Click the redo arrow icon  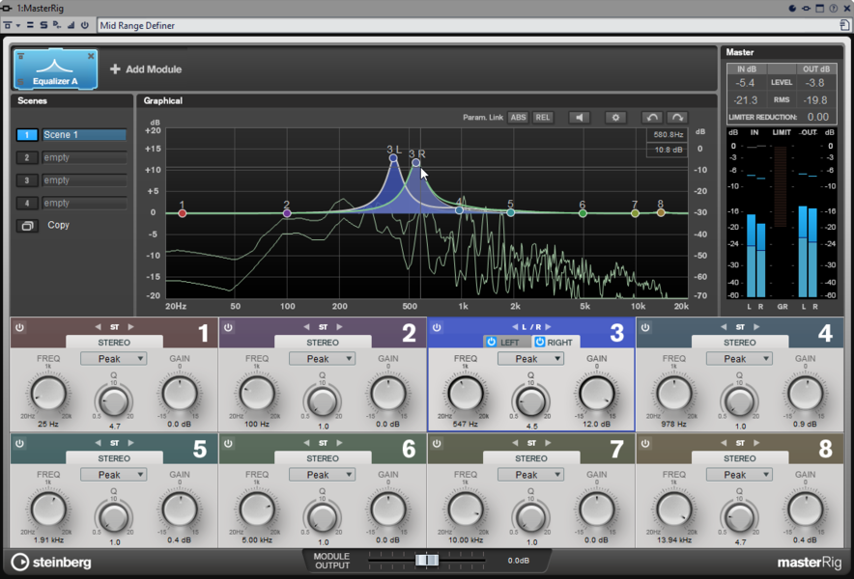coord(677,118)
